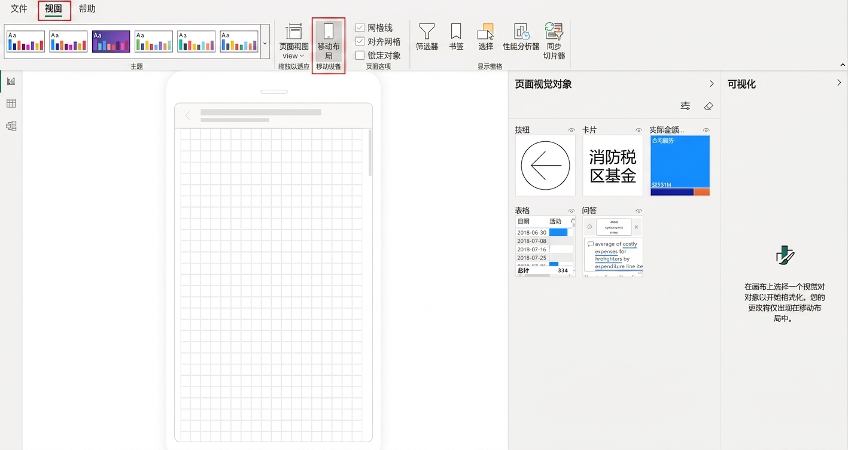This screenshot has width=848, height=450.
Task: Toggle the 网格线 checkbox
Action: tap(360, 28)
